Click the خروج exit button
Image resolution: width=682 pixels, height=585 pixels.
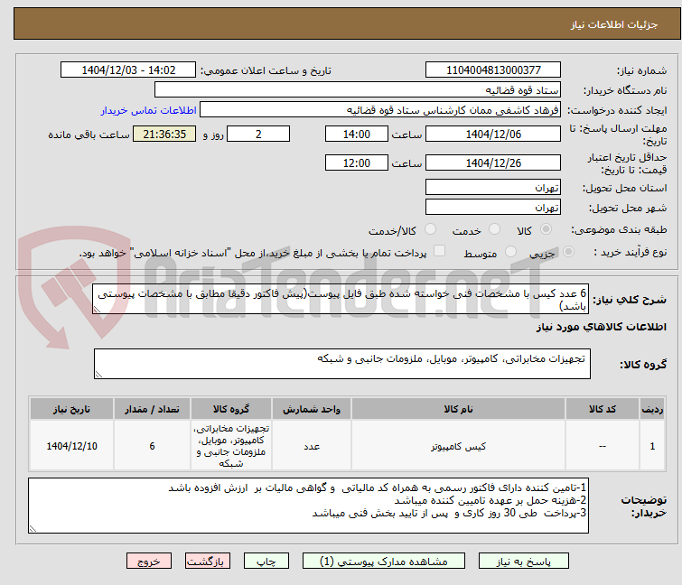tap(149, 562)
